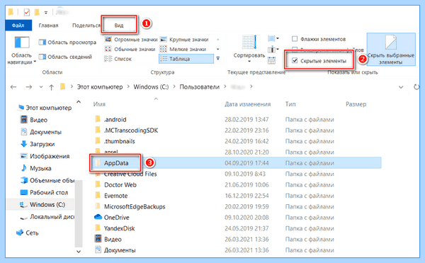Open Изображения in the navigation pane

45,156
